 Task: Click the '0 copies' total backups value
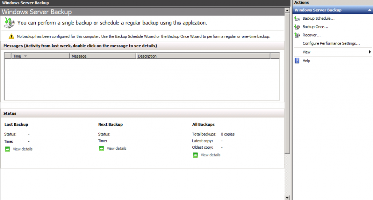click(228, 134)
